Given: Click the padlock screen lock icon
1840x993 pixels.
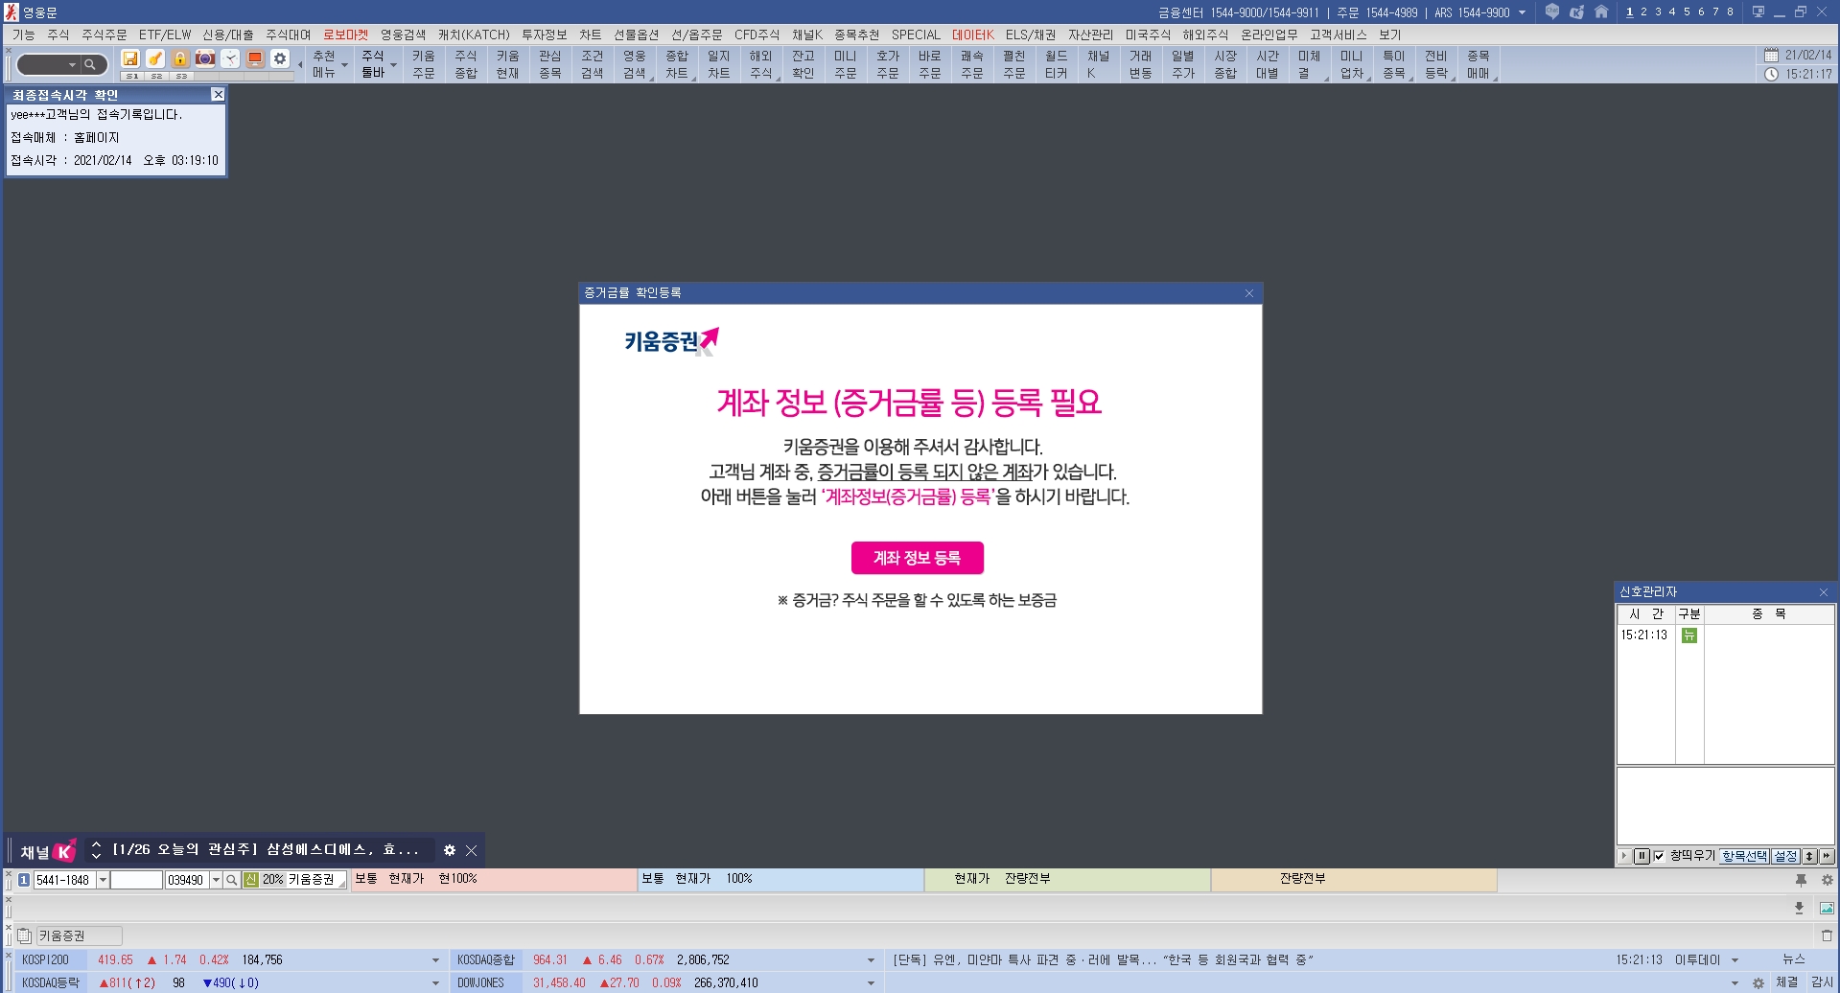Looking at the screenshot, I should (180, 58).
